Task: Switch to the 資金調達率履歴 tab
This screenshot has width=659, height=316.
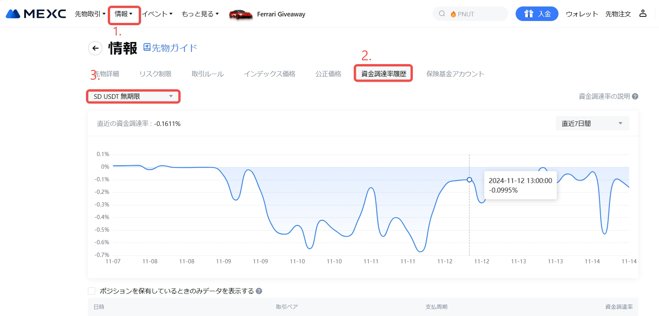Action: [x=383, y=74]
